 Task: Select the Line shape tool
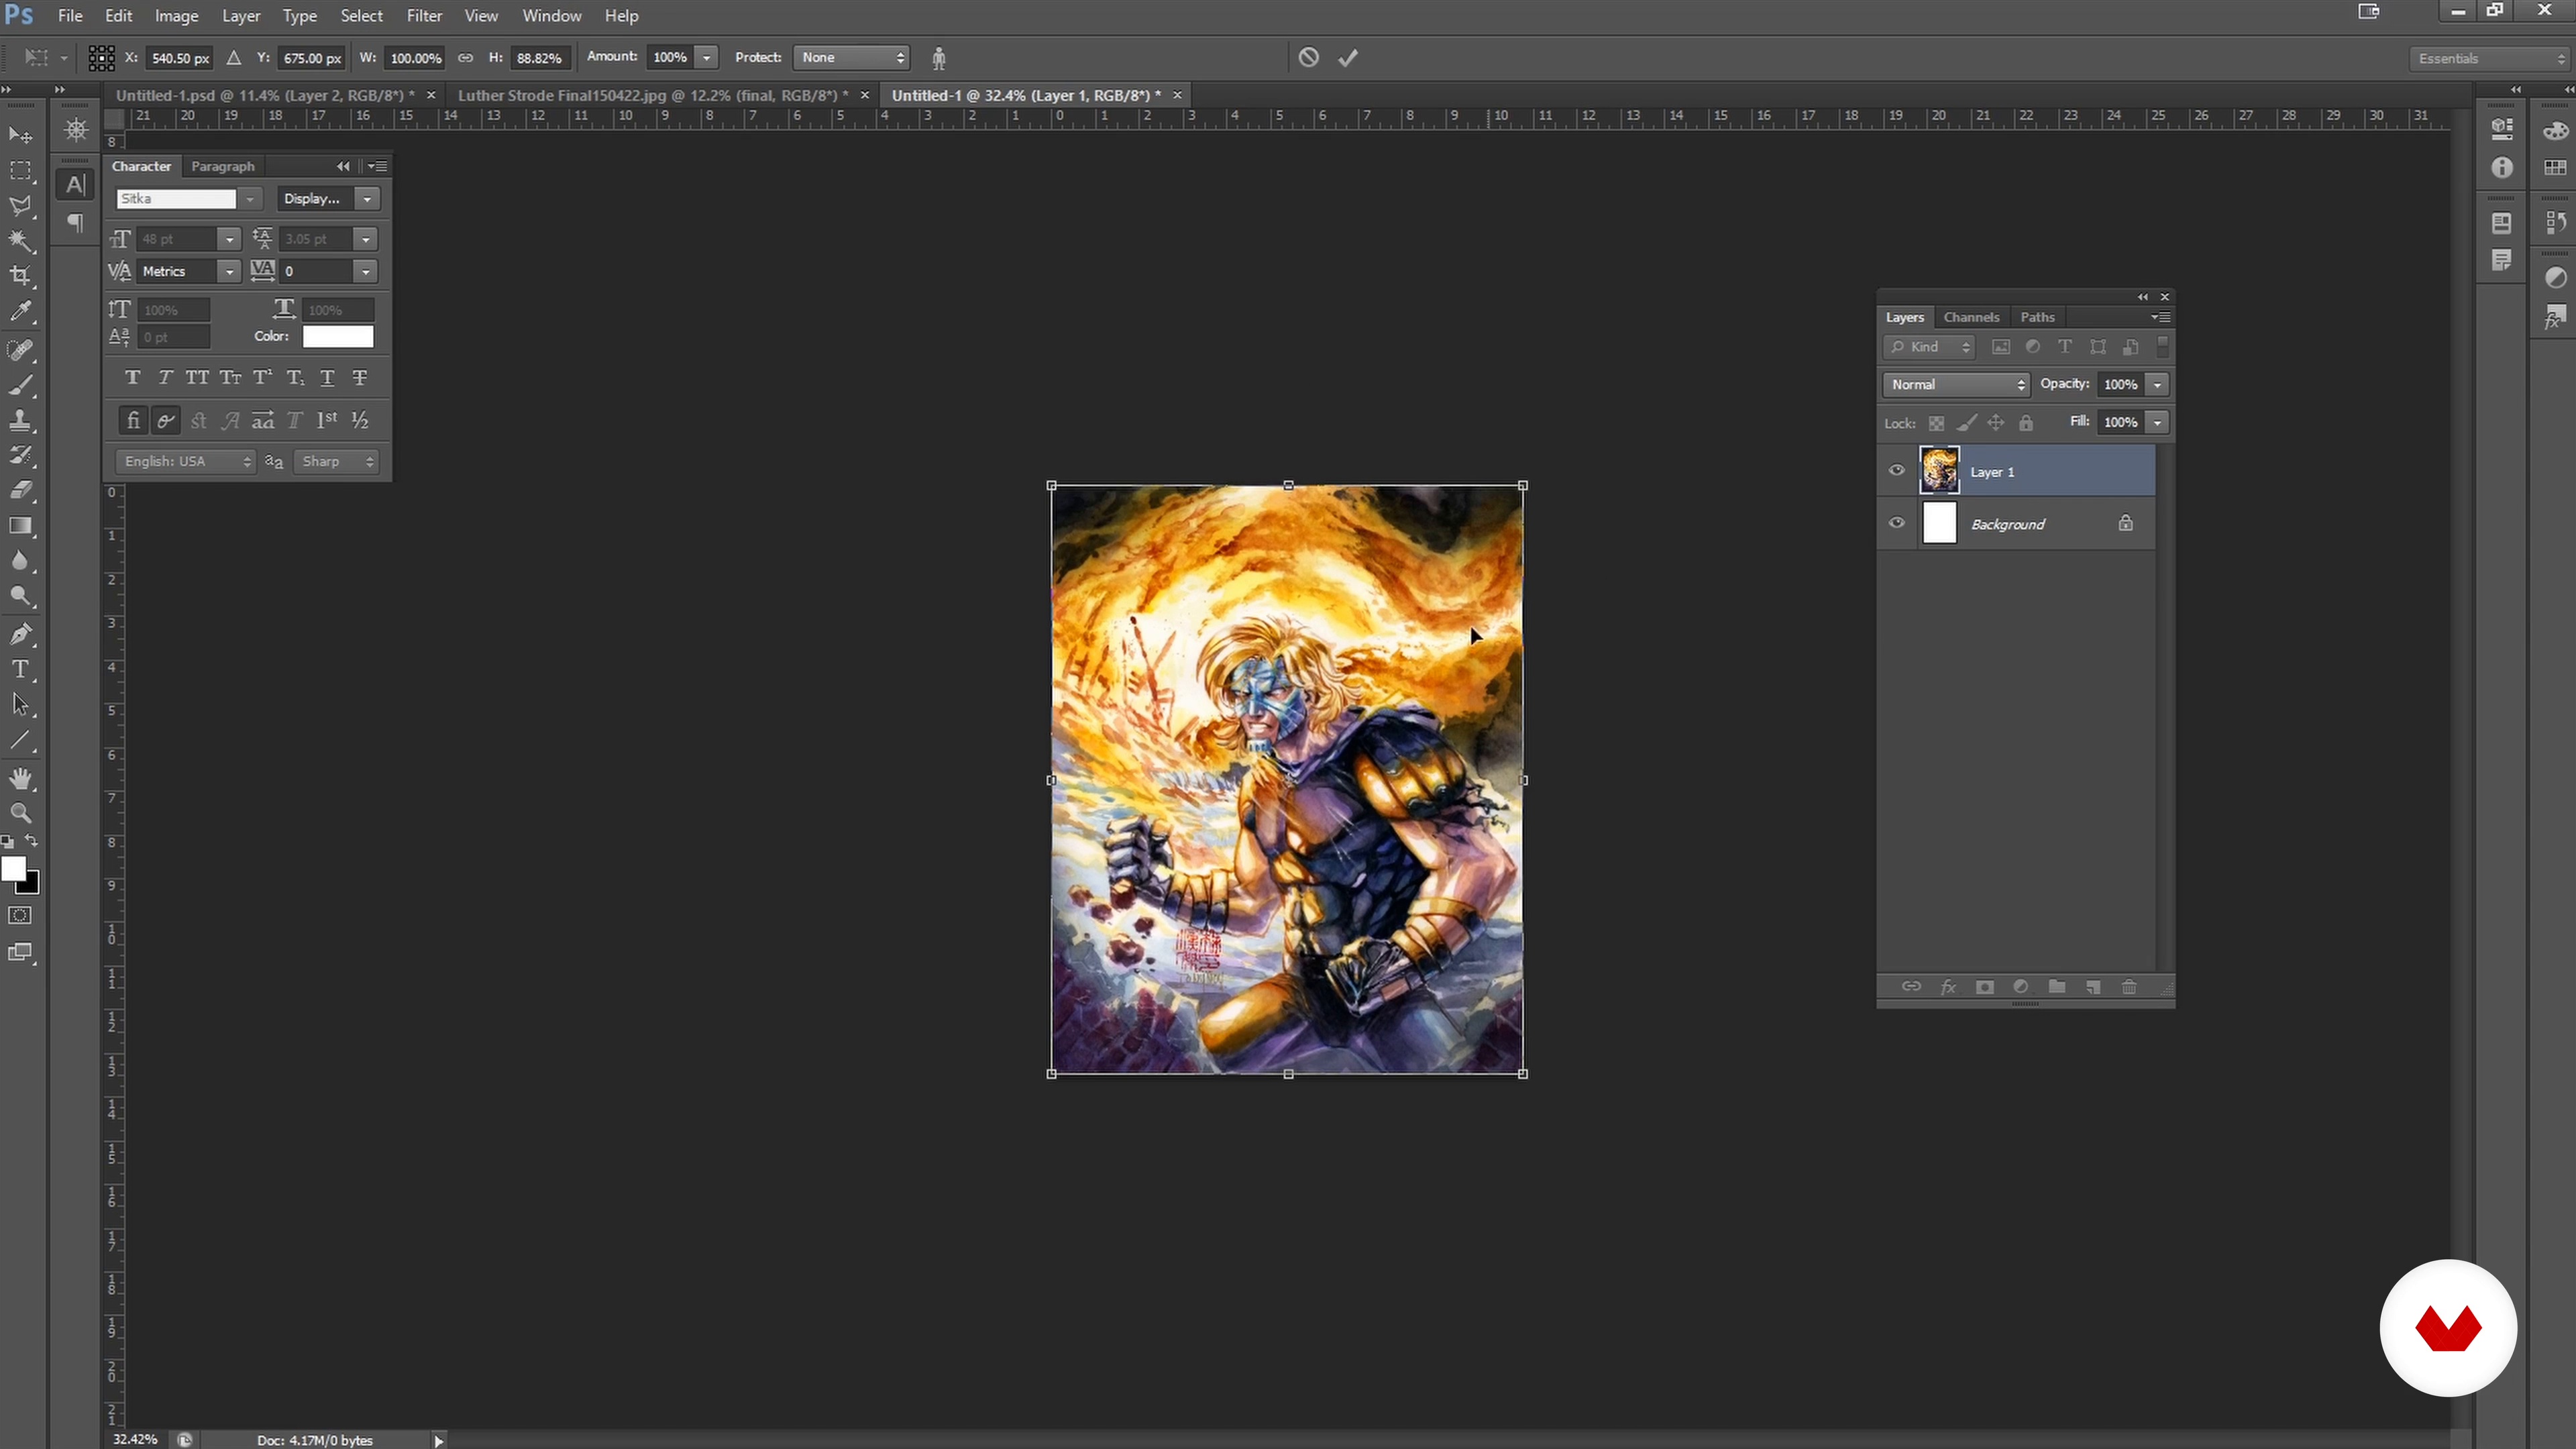pos(20,741)
